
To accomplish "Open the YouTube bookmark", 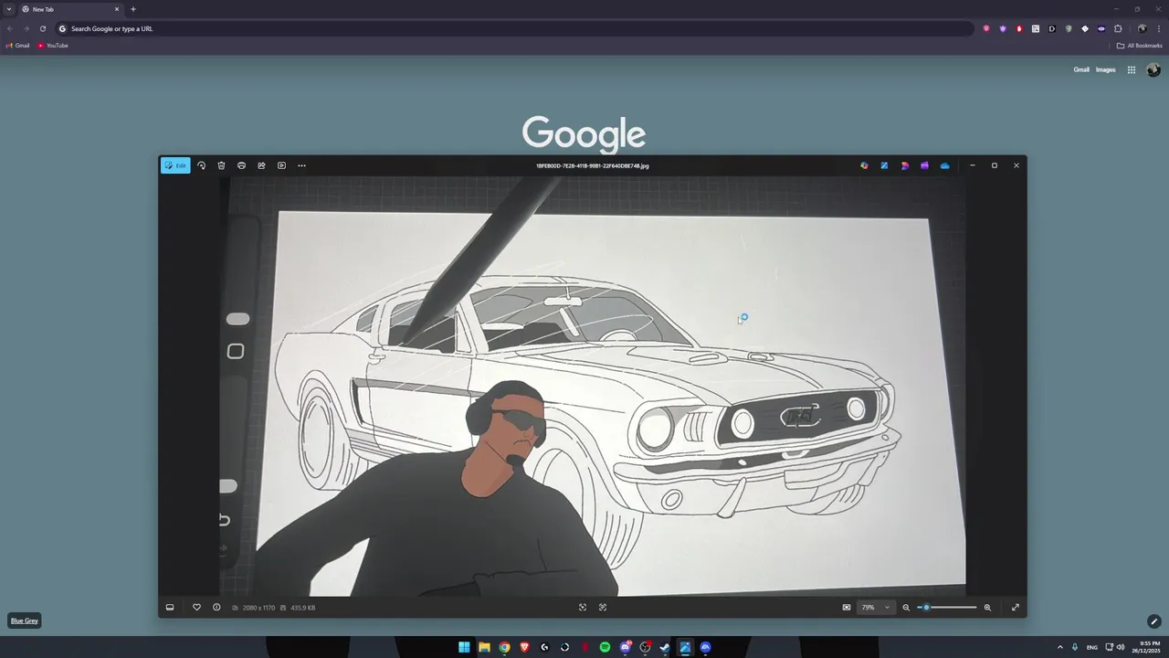I will [x=53, y=46].
